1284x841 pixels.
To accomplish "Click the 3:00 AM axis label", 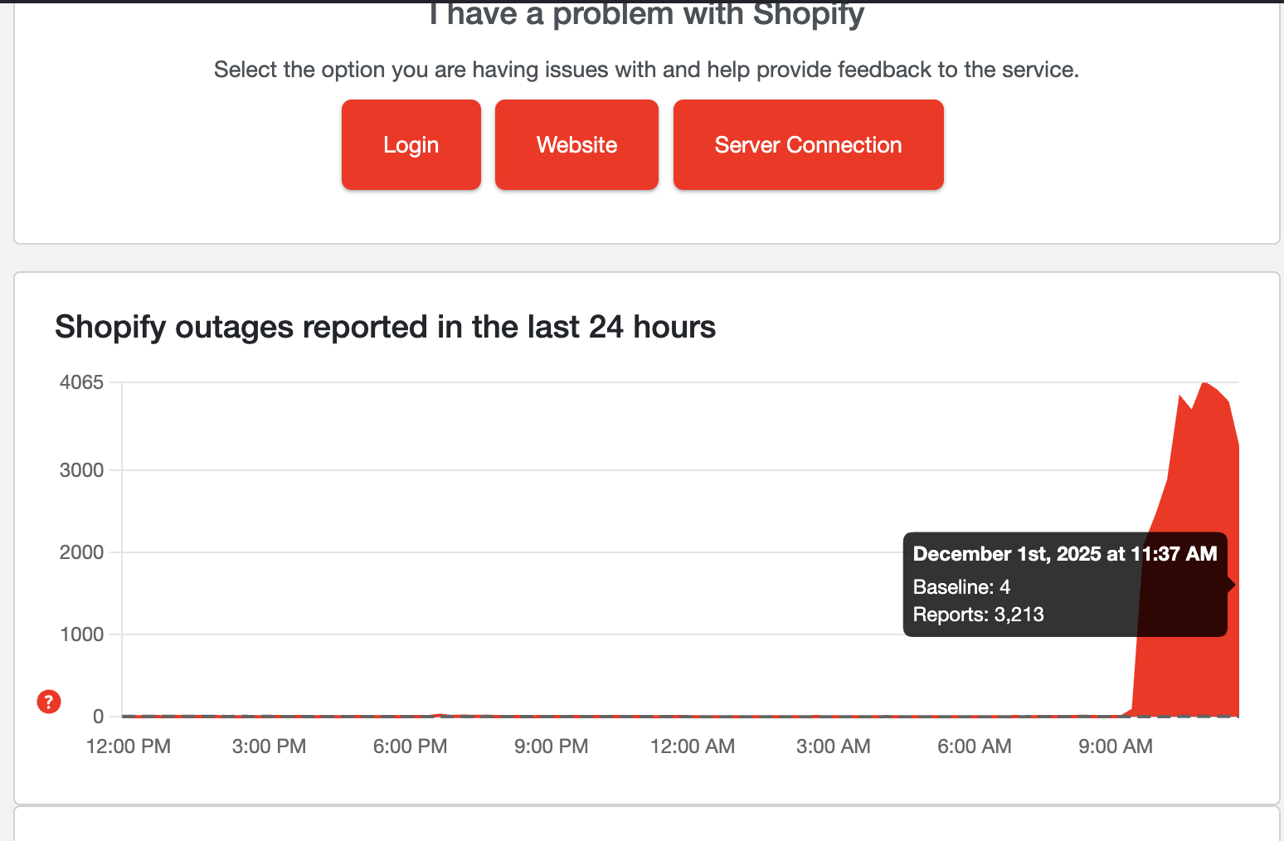I will [833, 746].
